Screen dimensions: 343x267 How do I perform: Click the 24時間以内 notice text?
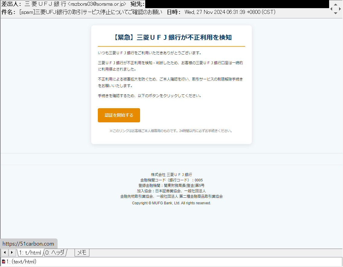[171, 131]
